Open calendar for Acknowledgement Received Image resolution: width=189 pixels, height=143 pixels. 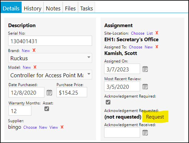tap(145, 132)
